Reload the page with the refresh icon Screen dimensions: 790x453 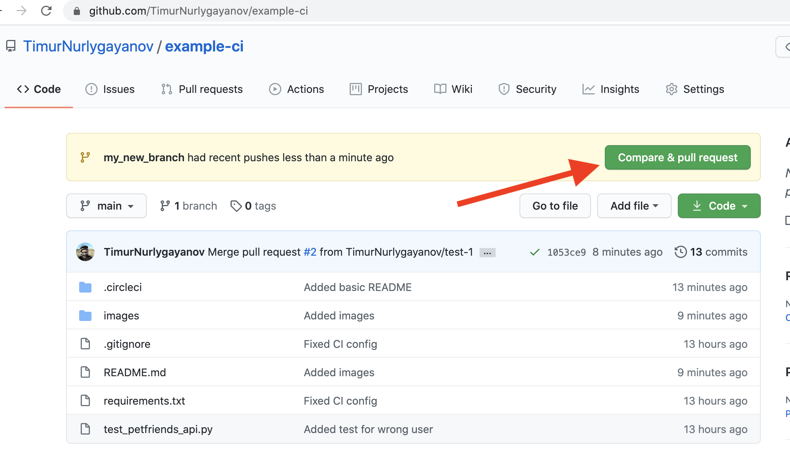click(46, 11)
